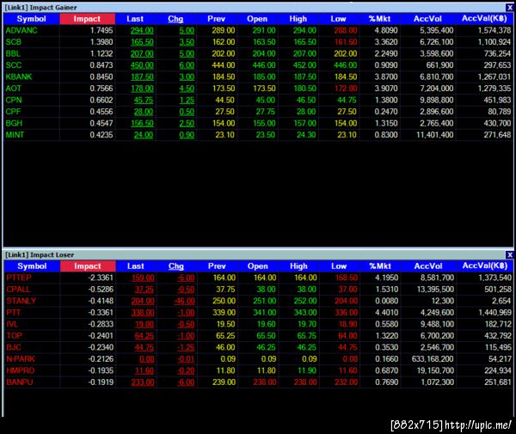Open ADVANC last price 294.00
Image resolution: width=516 pixels, height=434 pixels.
click(x=142, y=31)
